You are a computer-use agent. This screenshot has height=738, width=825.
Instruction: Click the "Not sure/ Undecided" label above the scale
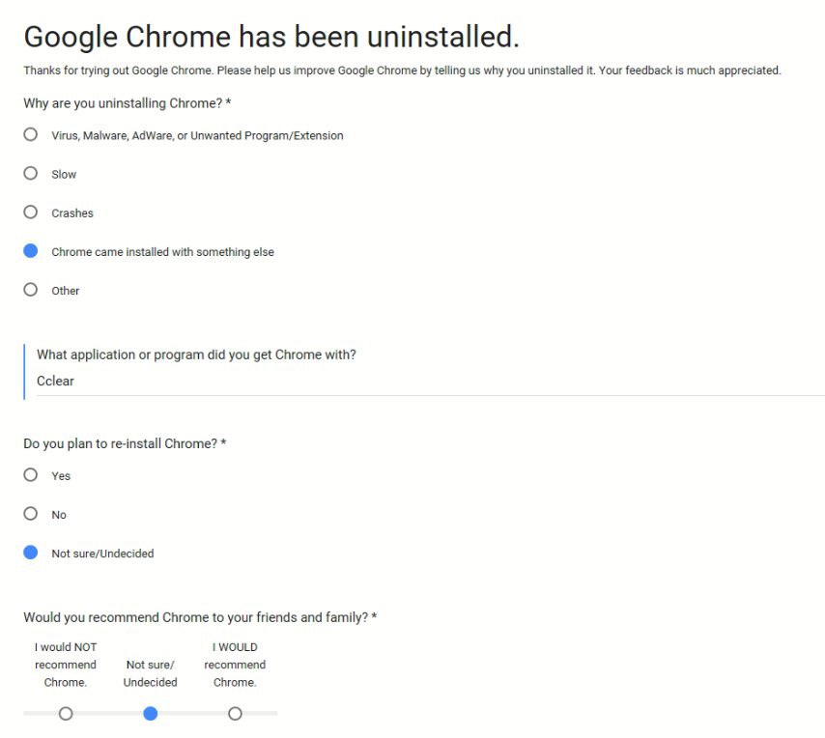coord(150,673)
